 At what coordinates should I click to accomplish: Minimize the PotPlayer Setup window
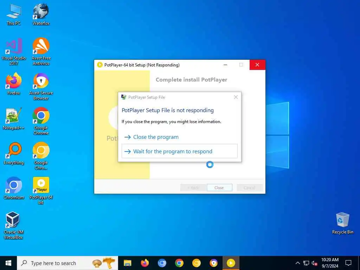(x=225, y=65)
